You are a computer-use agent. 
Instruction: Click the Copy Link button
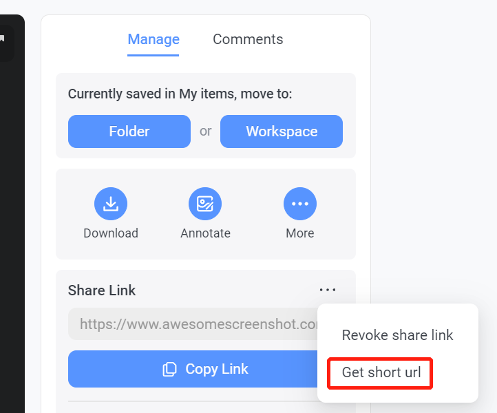point(193,369)
